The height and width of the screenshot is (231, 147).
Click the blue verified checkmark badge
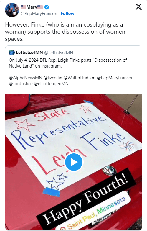click(47, 7)
